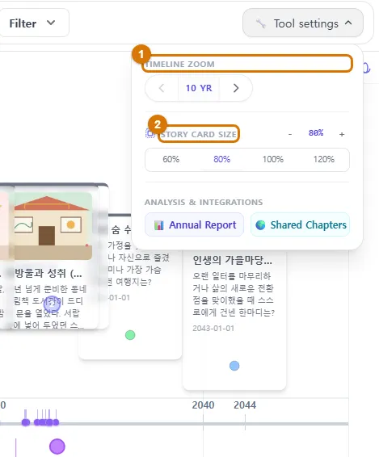Click the 10 YR zoom value
Viewport: 379px width, 457px height.
coord(199,88)
